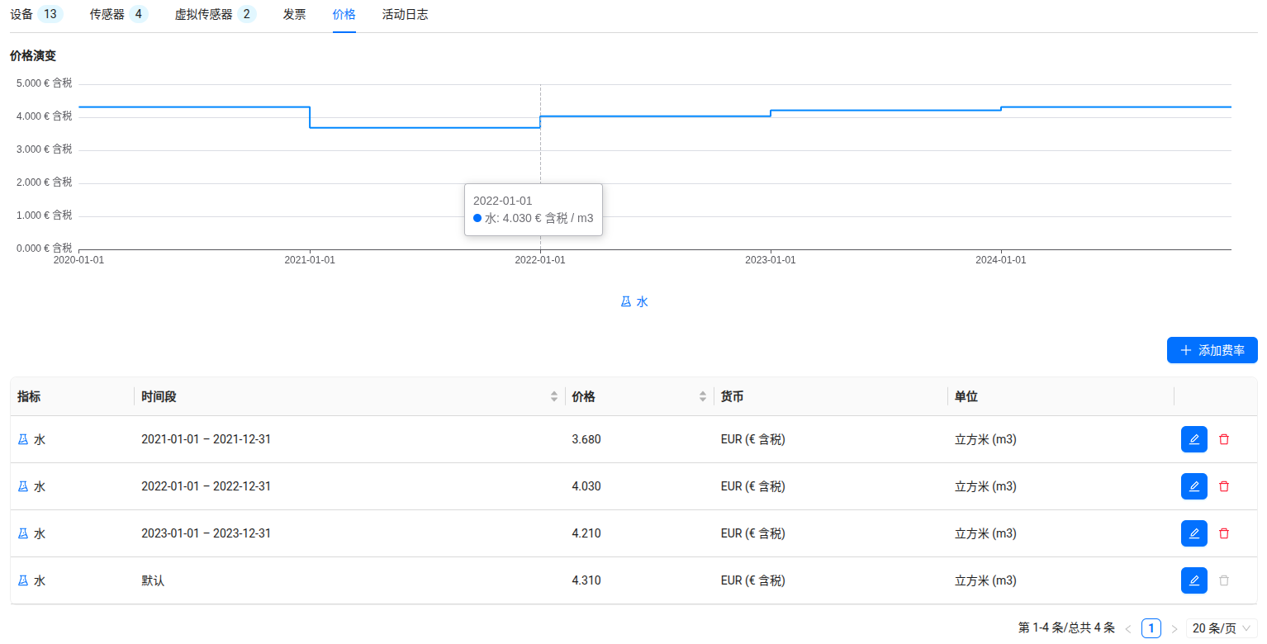The width and height of the screenshot is (1267, 644).
Task: Click period 2023-01-01 – 2023-12-31
Action: pos(206,533)
